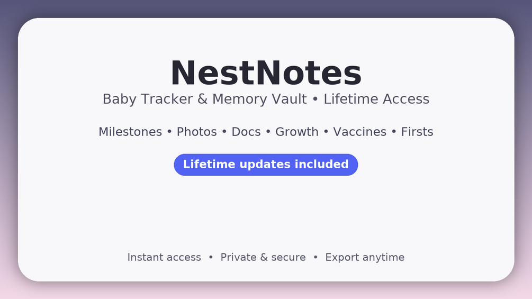Screen dimensions: 532x299
Task: Open the Milestones feature label
Action: point(130,132)
